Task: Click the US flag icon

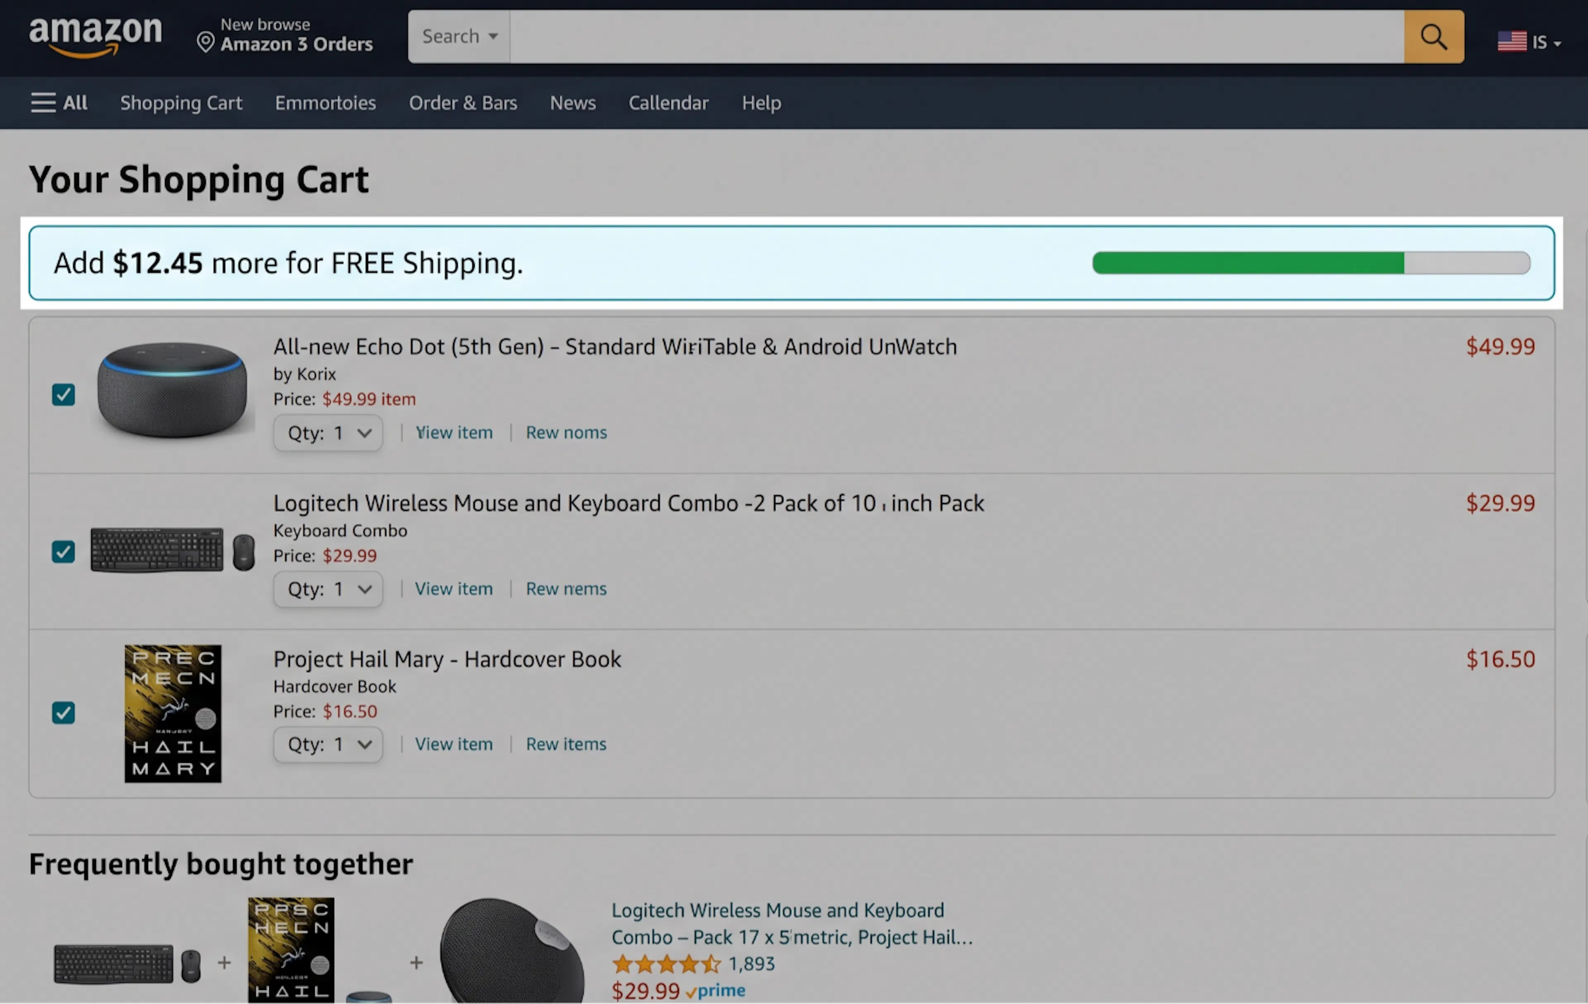Action: click(x=1511, y=41)
